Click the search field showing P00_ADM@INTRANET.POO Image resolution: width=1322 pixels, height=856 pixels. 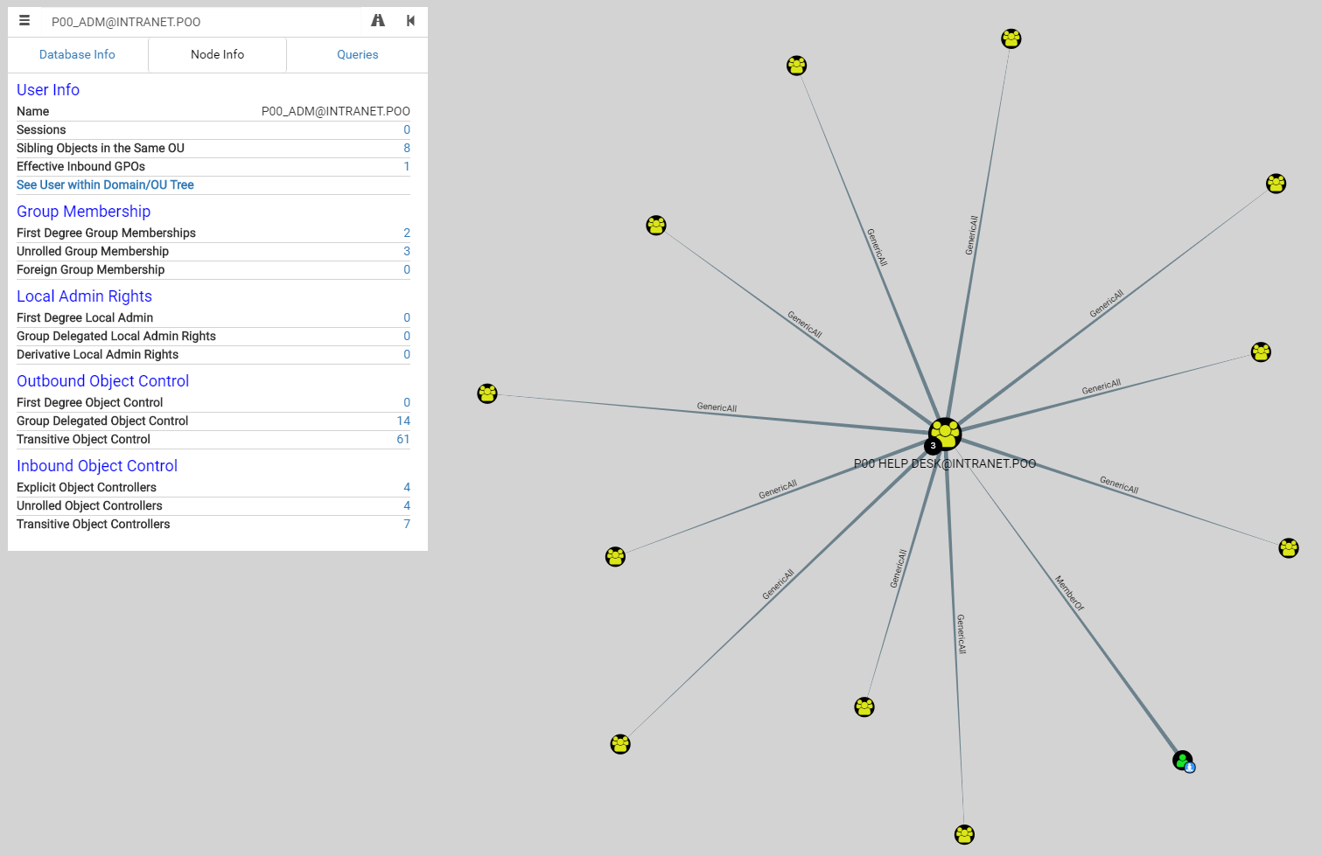(201, 22)
